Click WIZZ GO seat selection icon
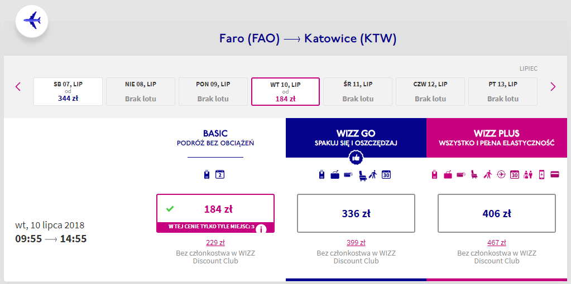 tap(362, 175)
